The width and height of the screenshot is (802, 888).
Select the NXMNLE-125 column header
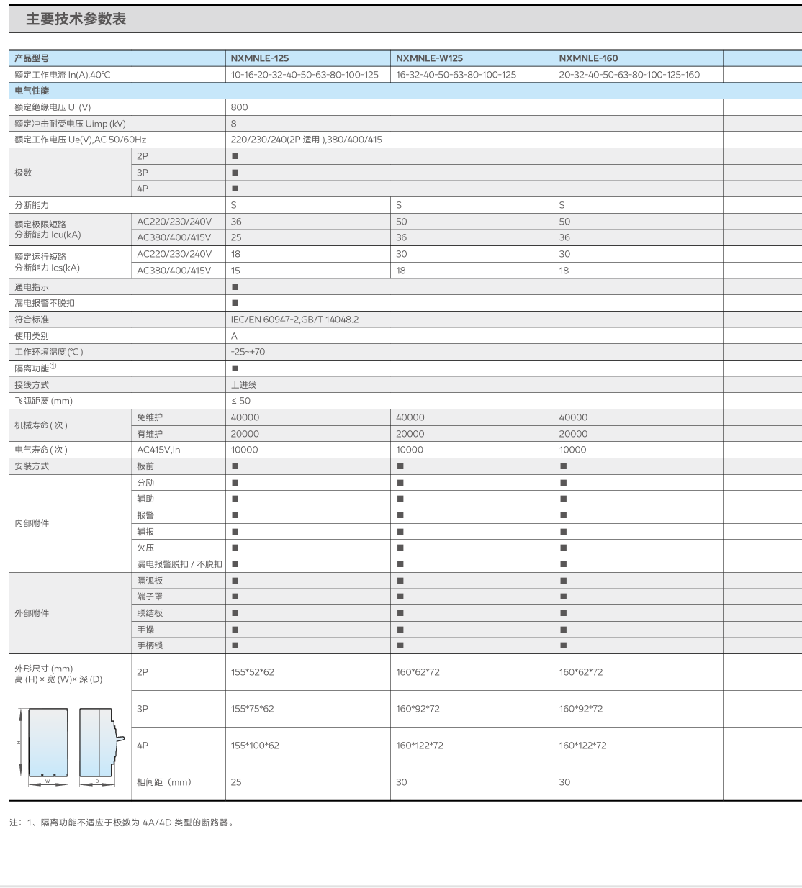pyautogui.click(x=260, y=58)
